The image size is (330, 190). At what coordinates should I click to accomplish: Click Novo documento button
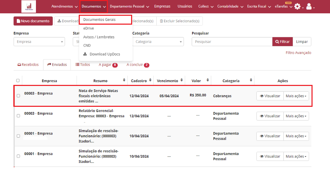pyautogui.click(x=33, y=21)
